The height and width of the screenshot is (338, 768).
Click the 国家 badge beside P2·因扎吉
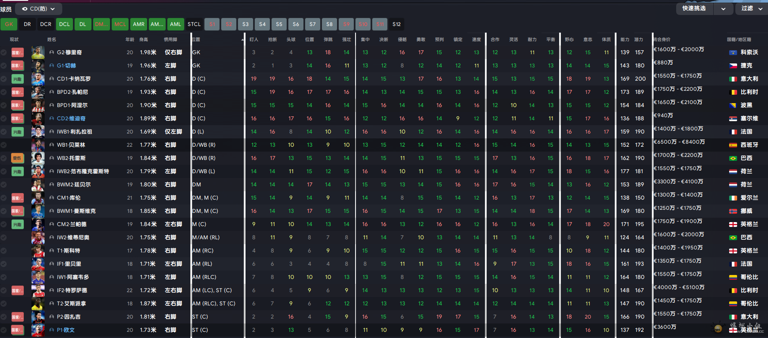17,317
